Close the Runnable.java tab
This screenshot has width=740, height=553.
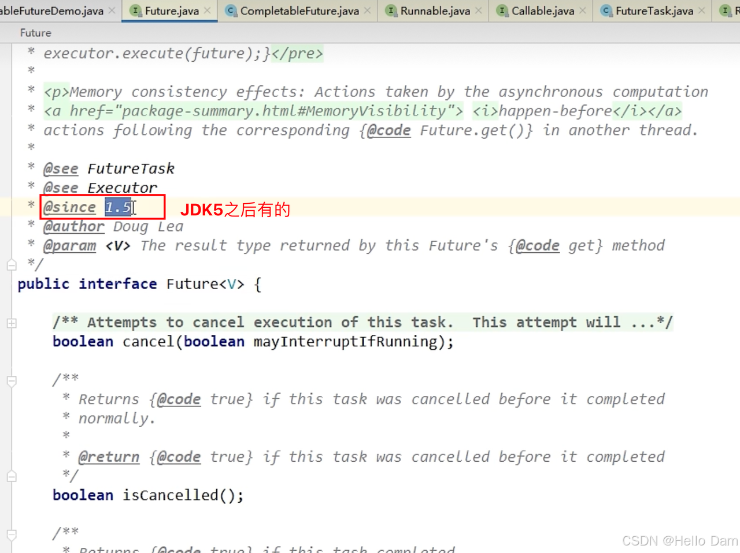479,10
